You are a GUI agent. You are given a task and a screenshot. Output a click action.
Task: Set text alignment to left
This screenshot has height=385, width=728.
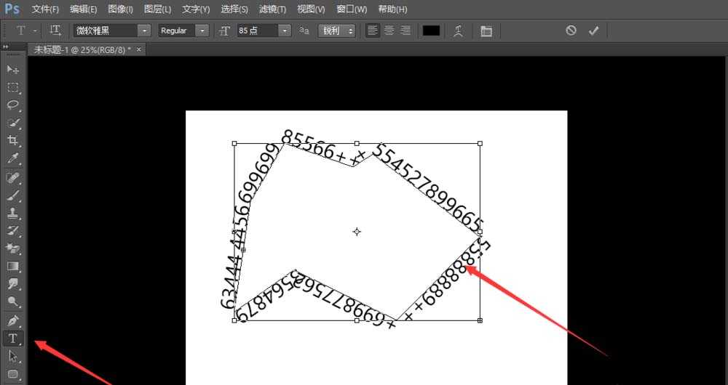pos(373,31)
